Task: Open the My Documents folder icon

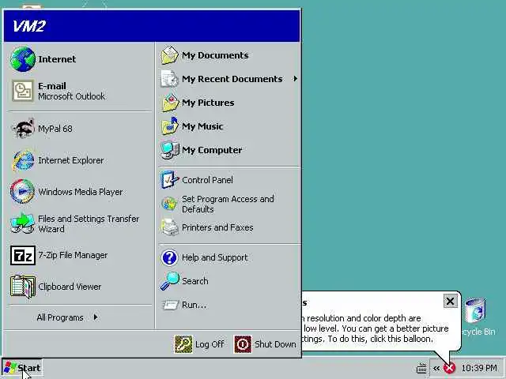Action: tap(169, 55)
